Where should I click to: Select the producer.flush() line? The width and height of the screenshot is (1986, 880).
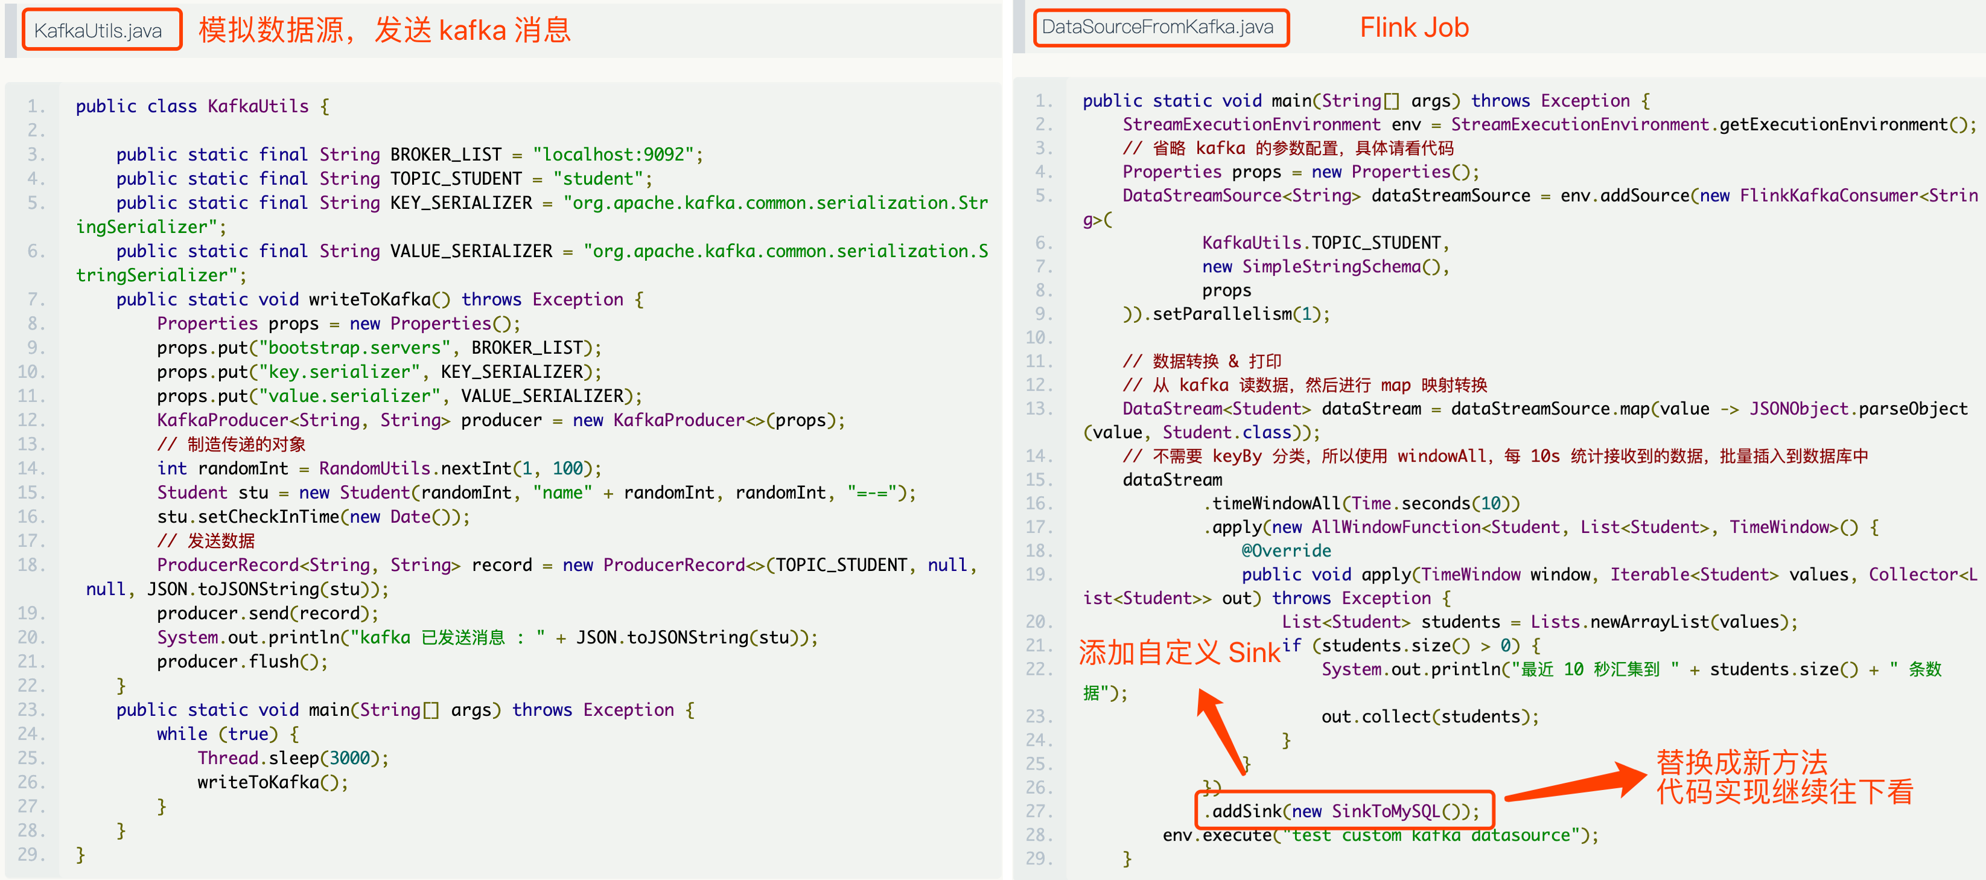(242, 662)
